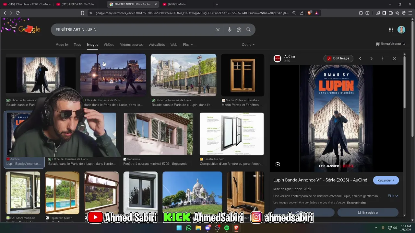Switch to the Tous results tab

[77, 45]
